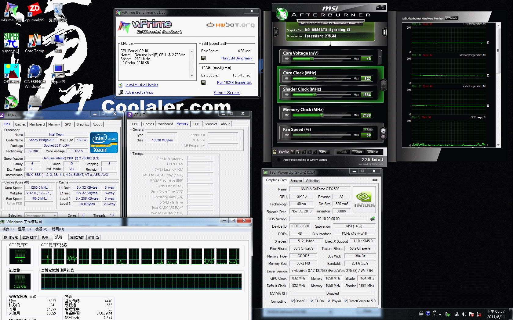Click the NVIDIA logo in GPU-Z
The height and width of the screenshot is (320, 513).
click(364, 200)
